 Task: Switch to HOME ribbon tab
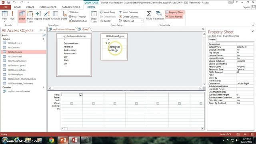pos(18,7)
